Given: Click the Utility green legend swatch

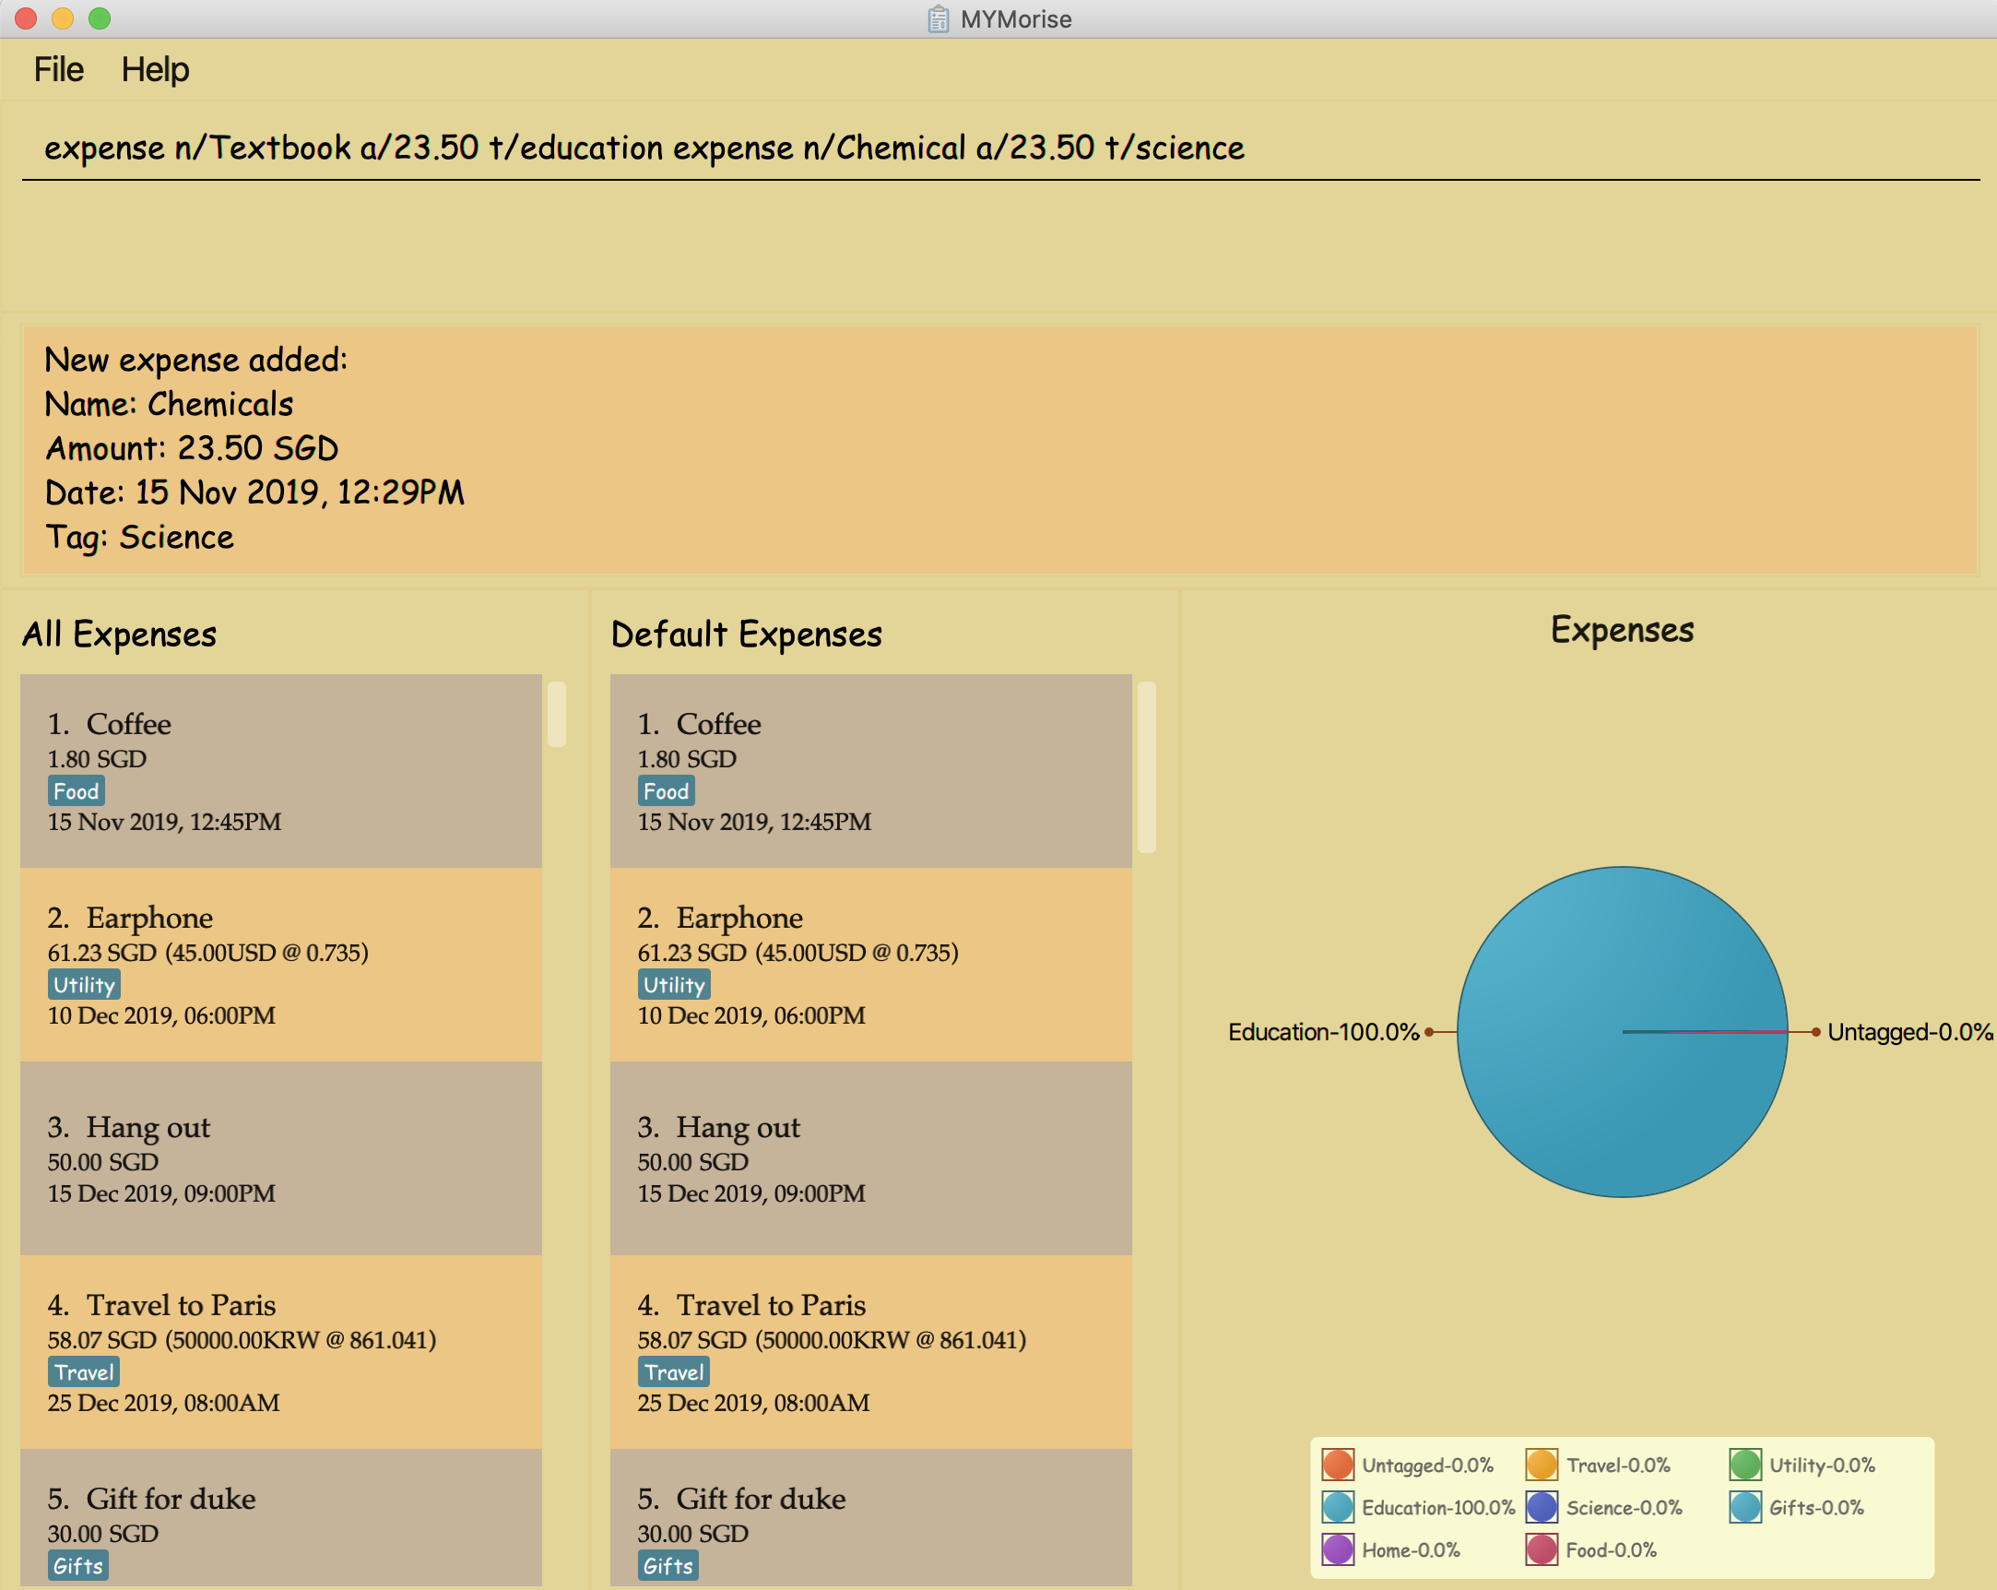Looking at the screenshot, I should [x=1745, y=1465].
